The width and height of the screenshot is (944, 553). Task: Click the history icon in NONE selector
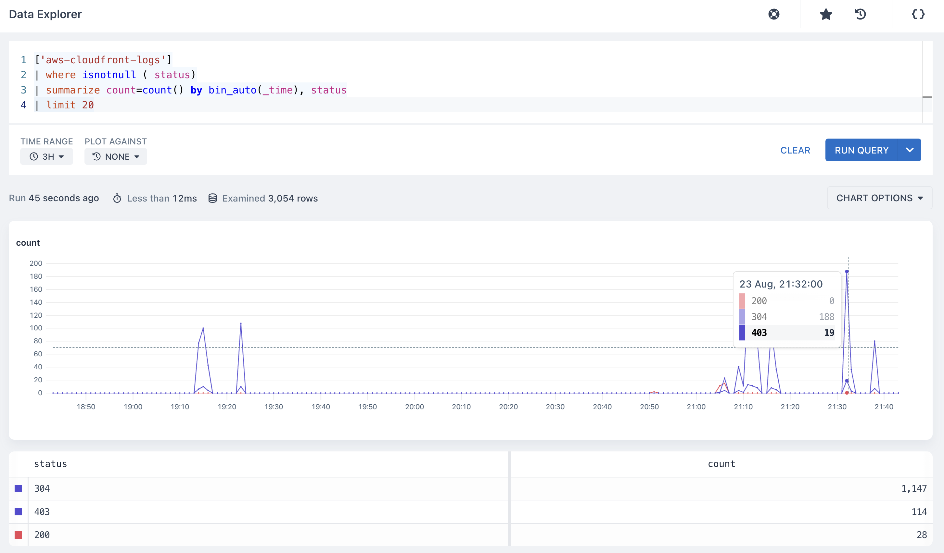tap(97, 156)
